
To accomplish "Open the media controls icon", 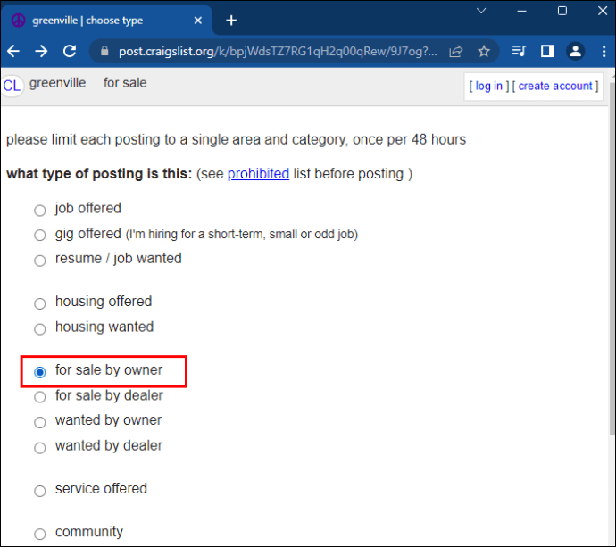I will point(519,51).
